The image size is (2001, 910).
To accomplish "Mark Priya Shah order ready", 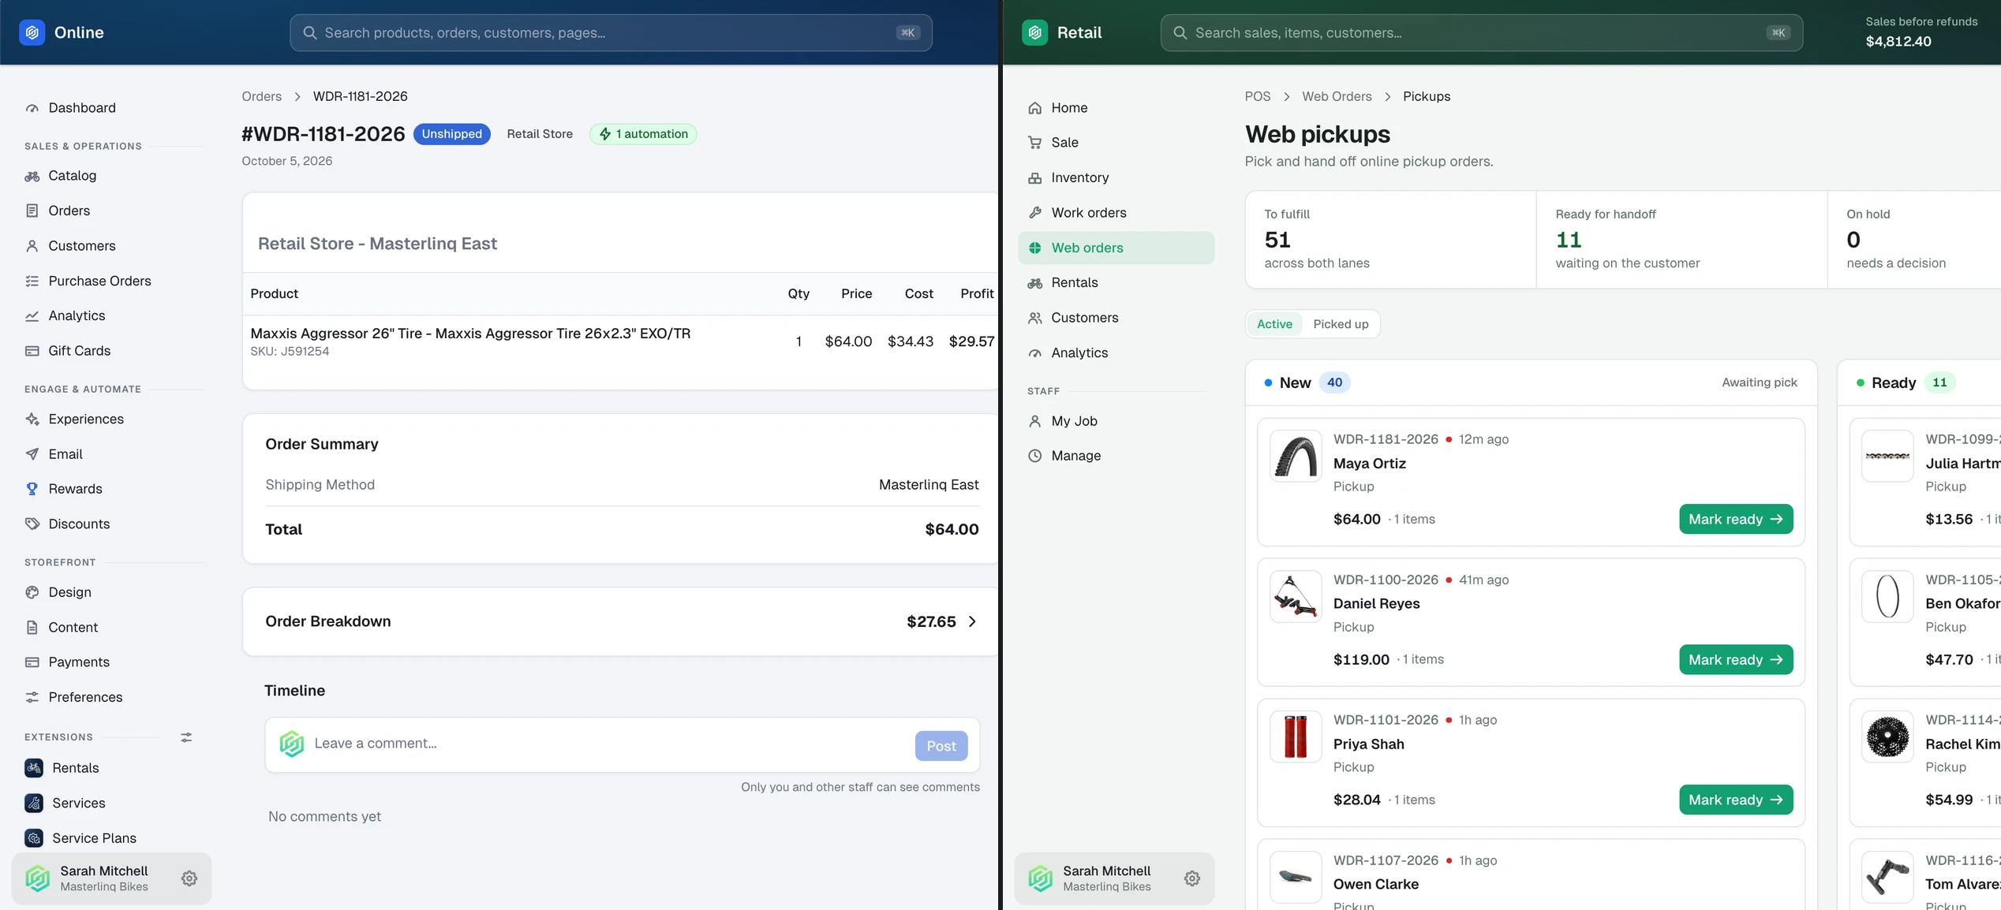I will (x=1736, y=800).
